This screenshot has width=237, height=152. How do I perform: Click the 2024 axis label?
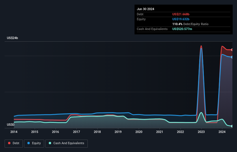click(222, 132)
